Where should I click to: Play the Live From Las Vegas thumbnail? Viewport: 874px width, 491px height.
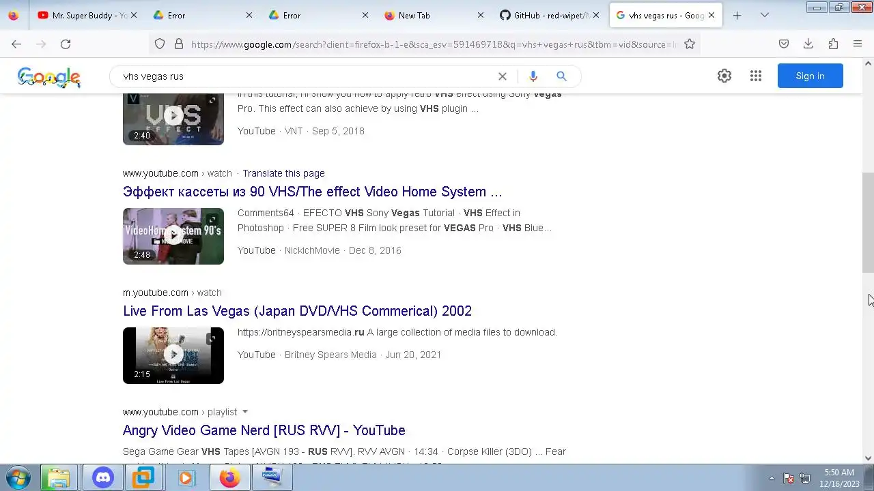pyautogui.click(x=173, y=355)
